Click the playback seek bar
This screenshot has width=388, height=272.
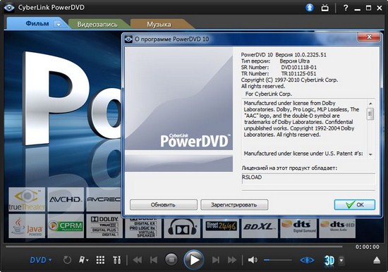pos(174,247)
